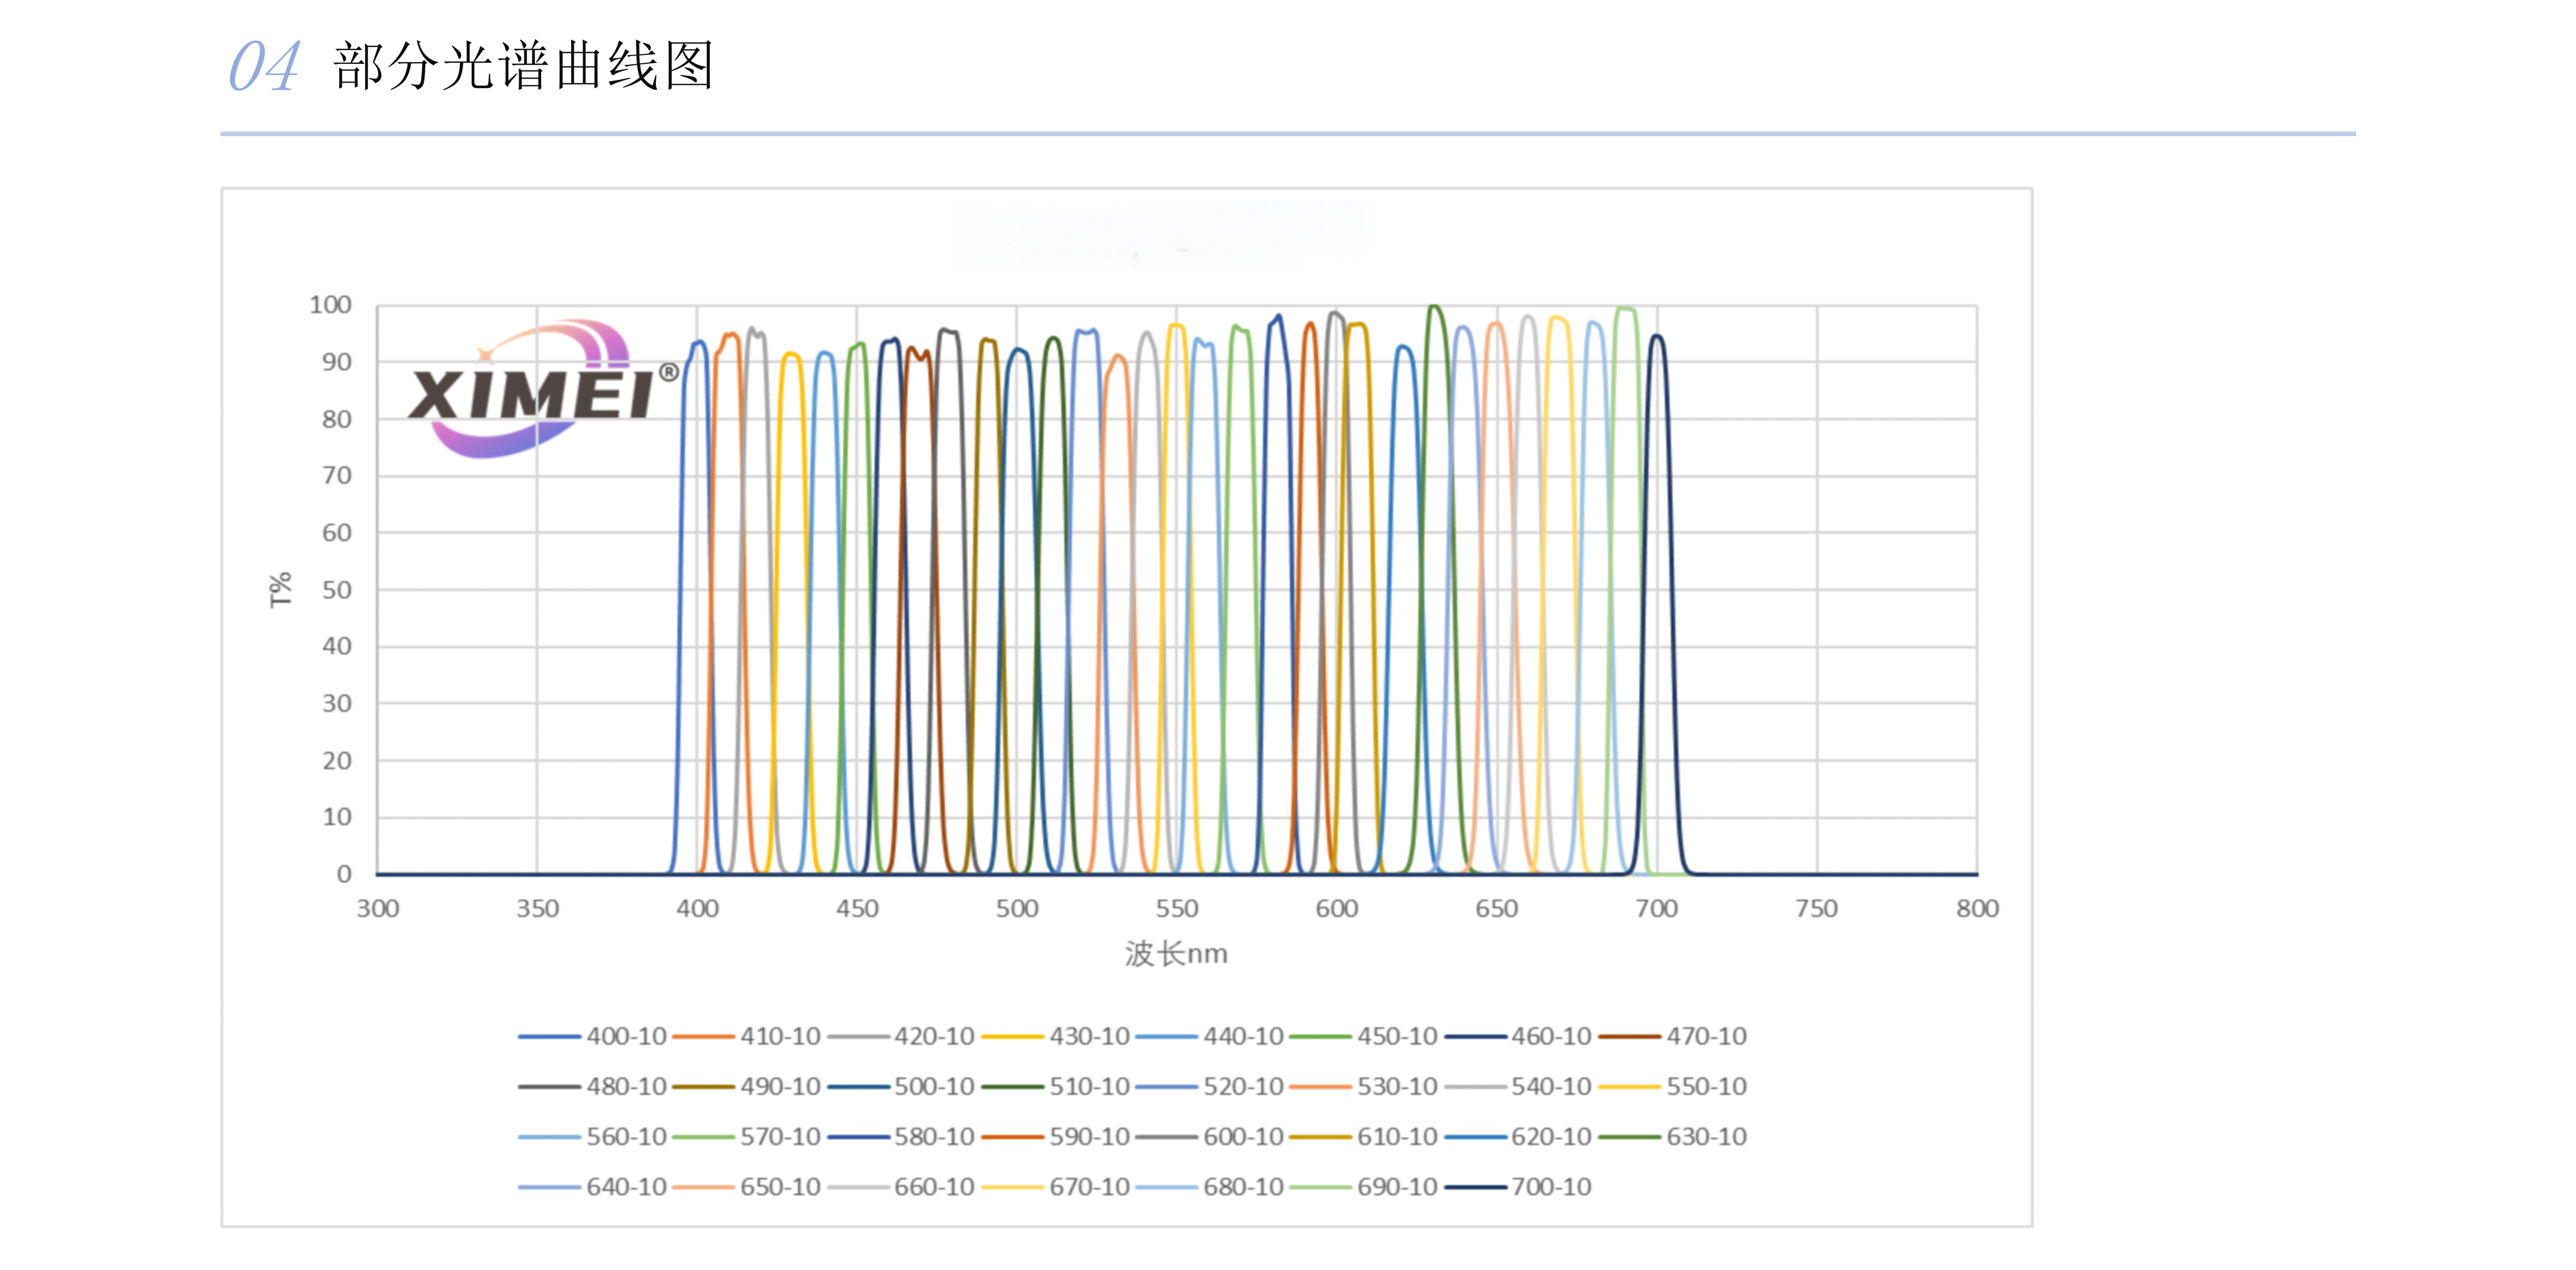Select the 560-10 legend entry
The height and width of the screenshot is (1270, 2576).
592,1137
